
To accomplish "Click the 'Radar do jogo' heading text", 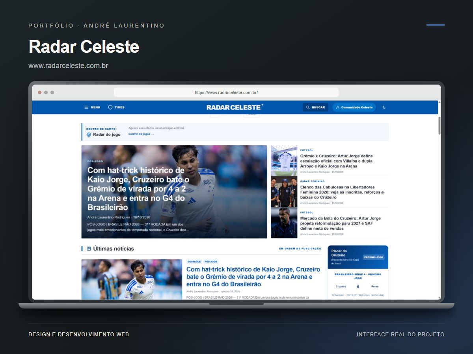I will 107,135.
